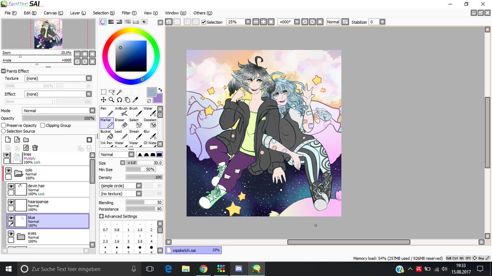492x276 pixels.
Task: Create a new layer folder
Action: point(26,140)
